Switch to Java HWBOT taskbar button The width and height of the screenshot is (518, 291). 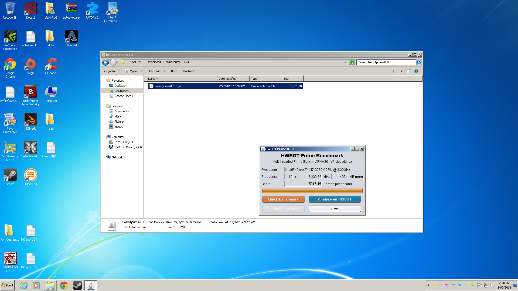[91, 285]
